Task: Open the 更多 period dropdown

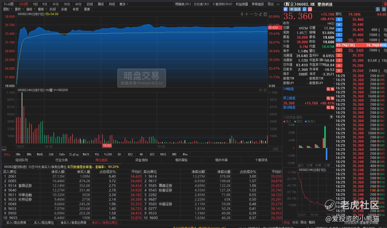Action: tap(123, 4)
